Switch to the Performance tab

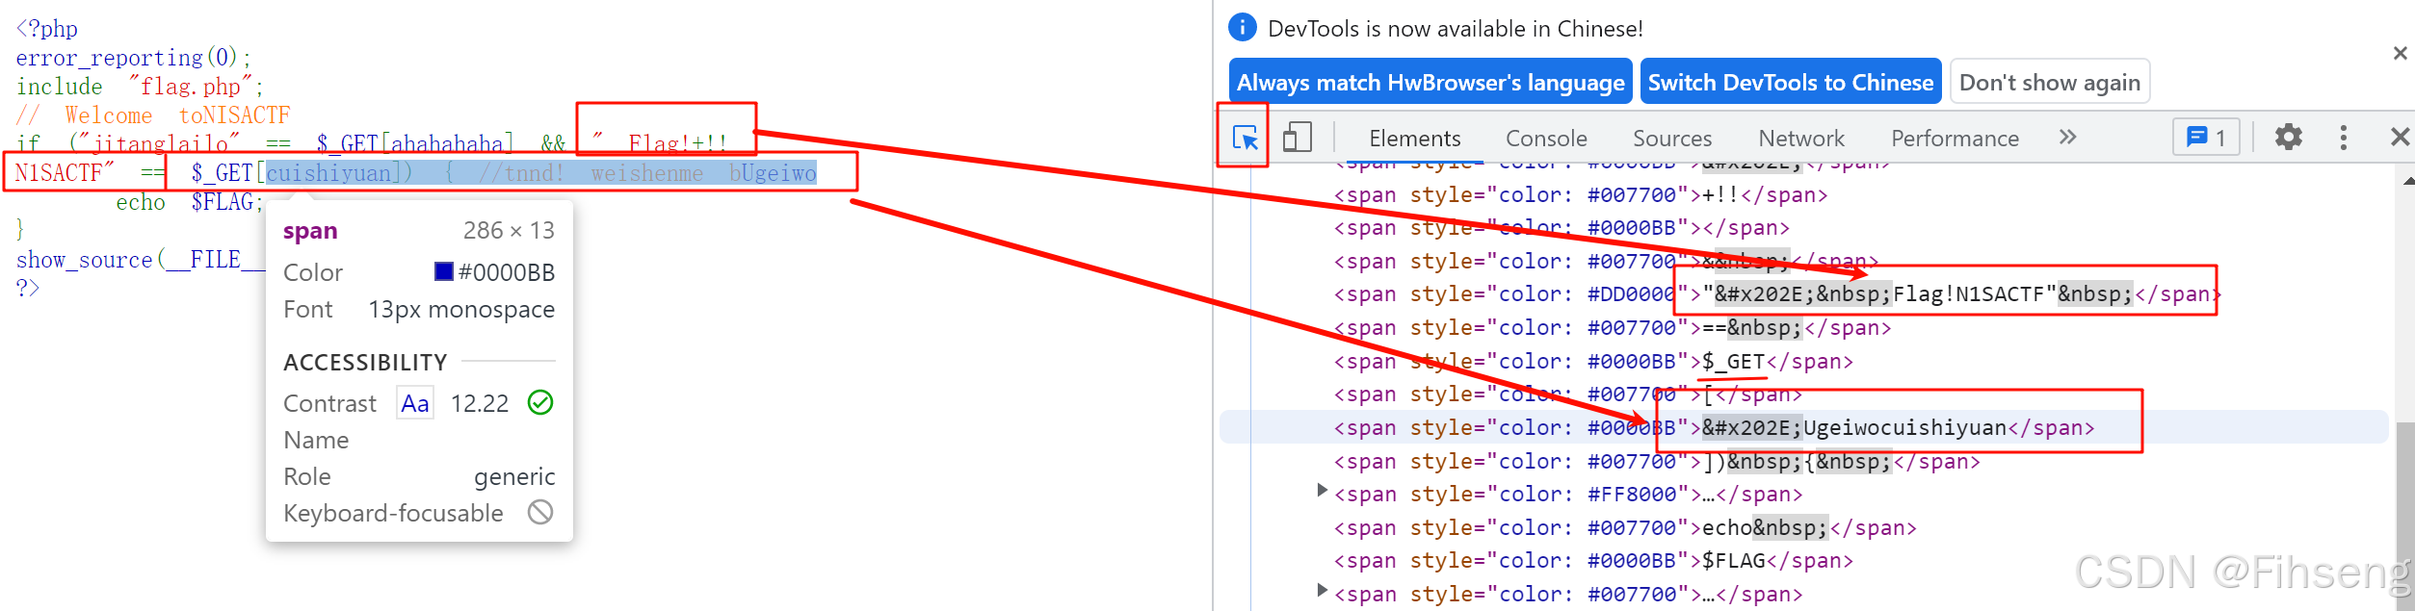tap(1955, 139)
